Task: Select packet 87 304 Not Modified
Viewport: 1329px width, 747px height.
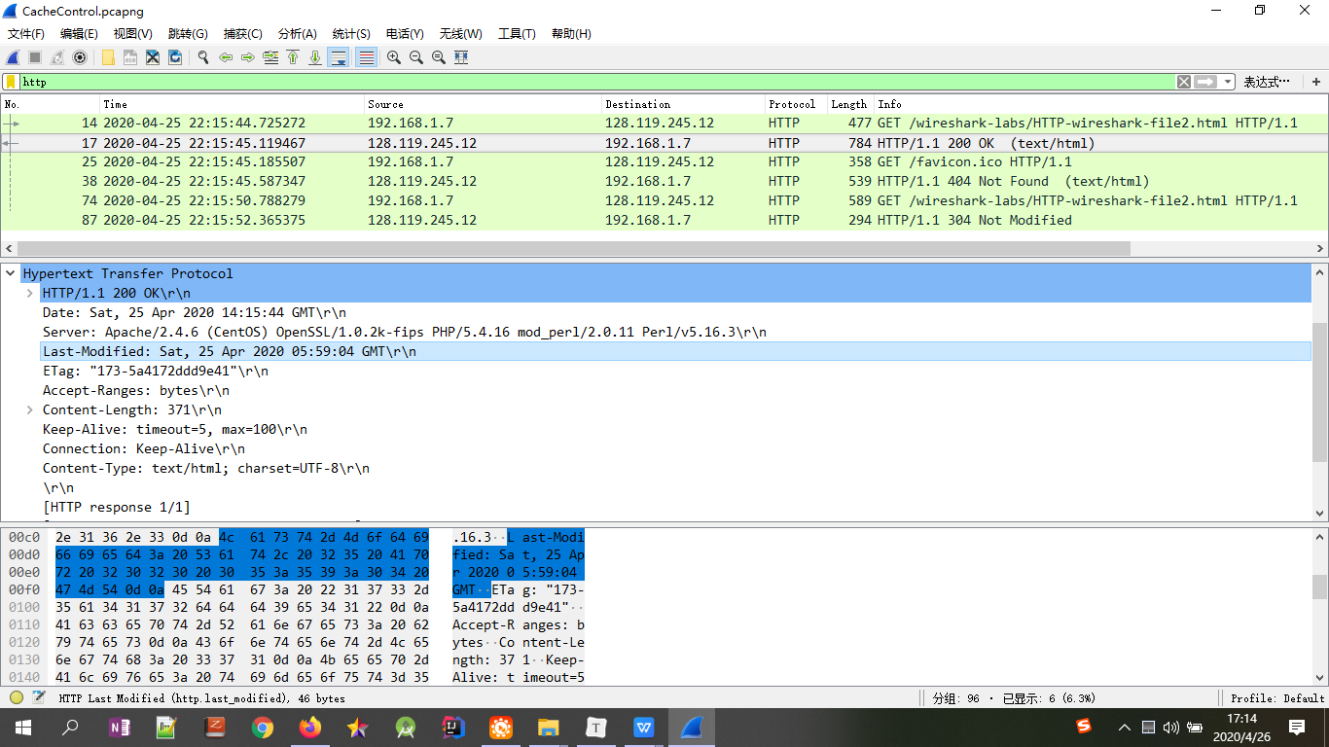Action: point(664,221)
